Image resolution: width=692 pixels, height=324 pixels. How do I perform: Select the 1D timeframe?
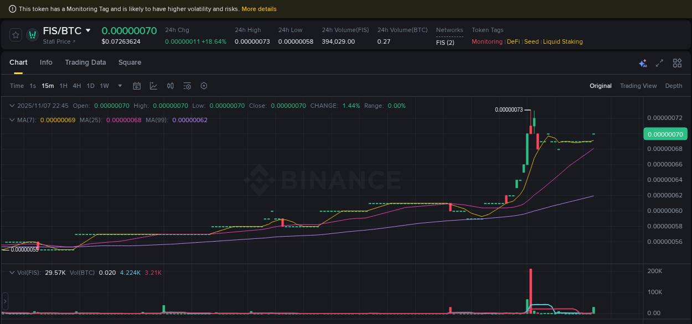coord(90,86)
